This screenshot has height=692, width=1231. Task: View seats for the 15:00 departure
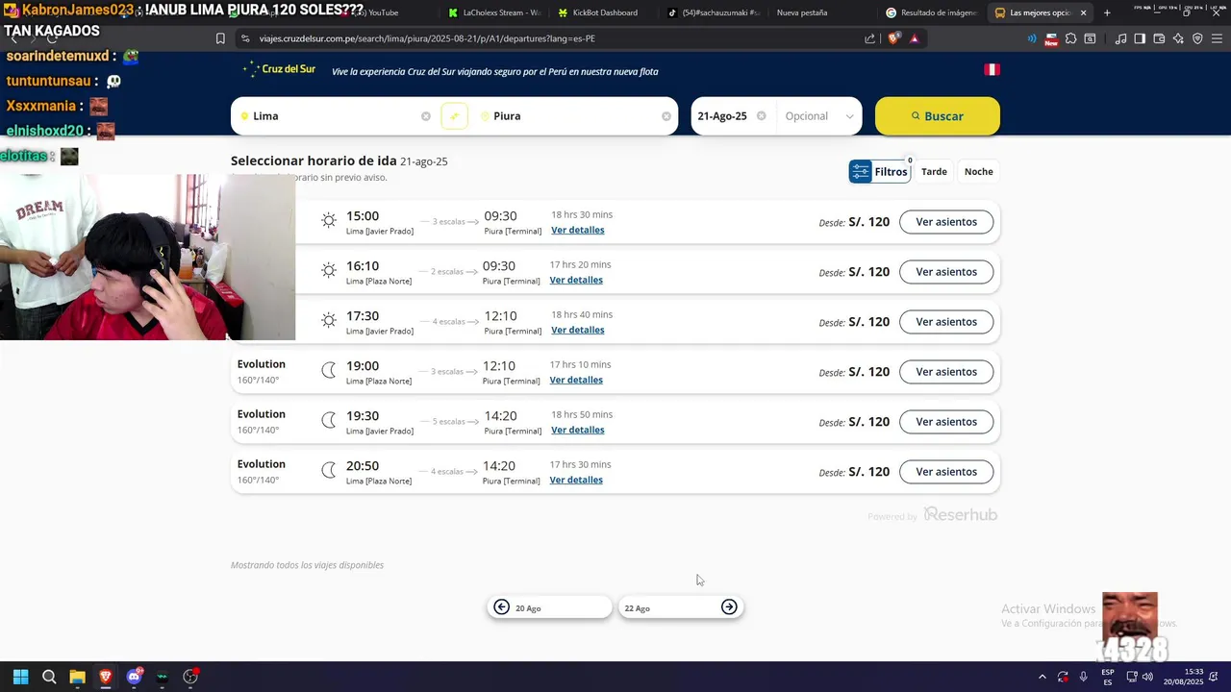click(x=946, y=222)
